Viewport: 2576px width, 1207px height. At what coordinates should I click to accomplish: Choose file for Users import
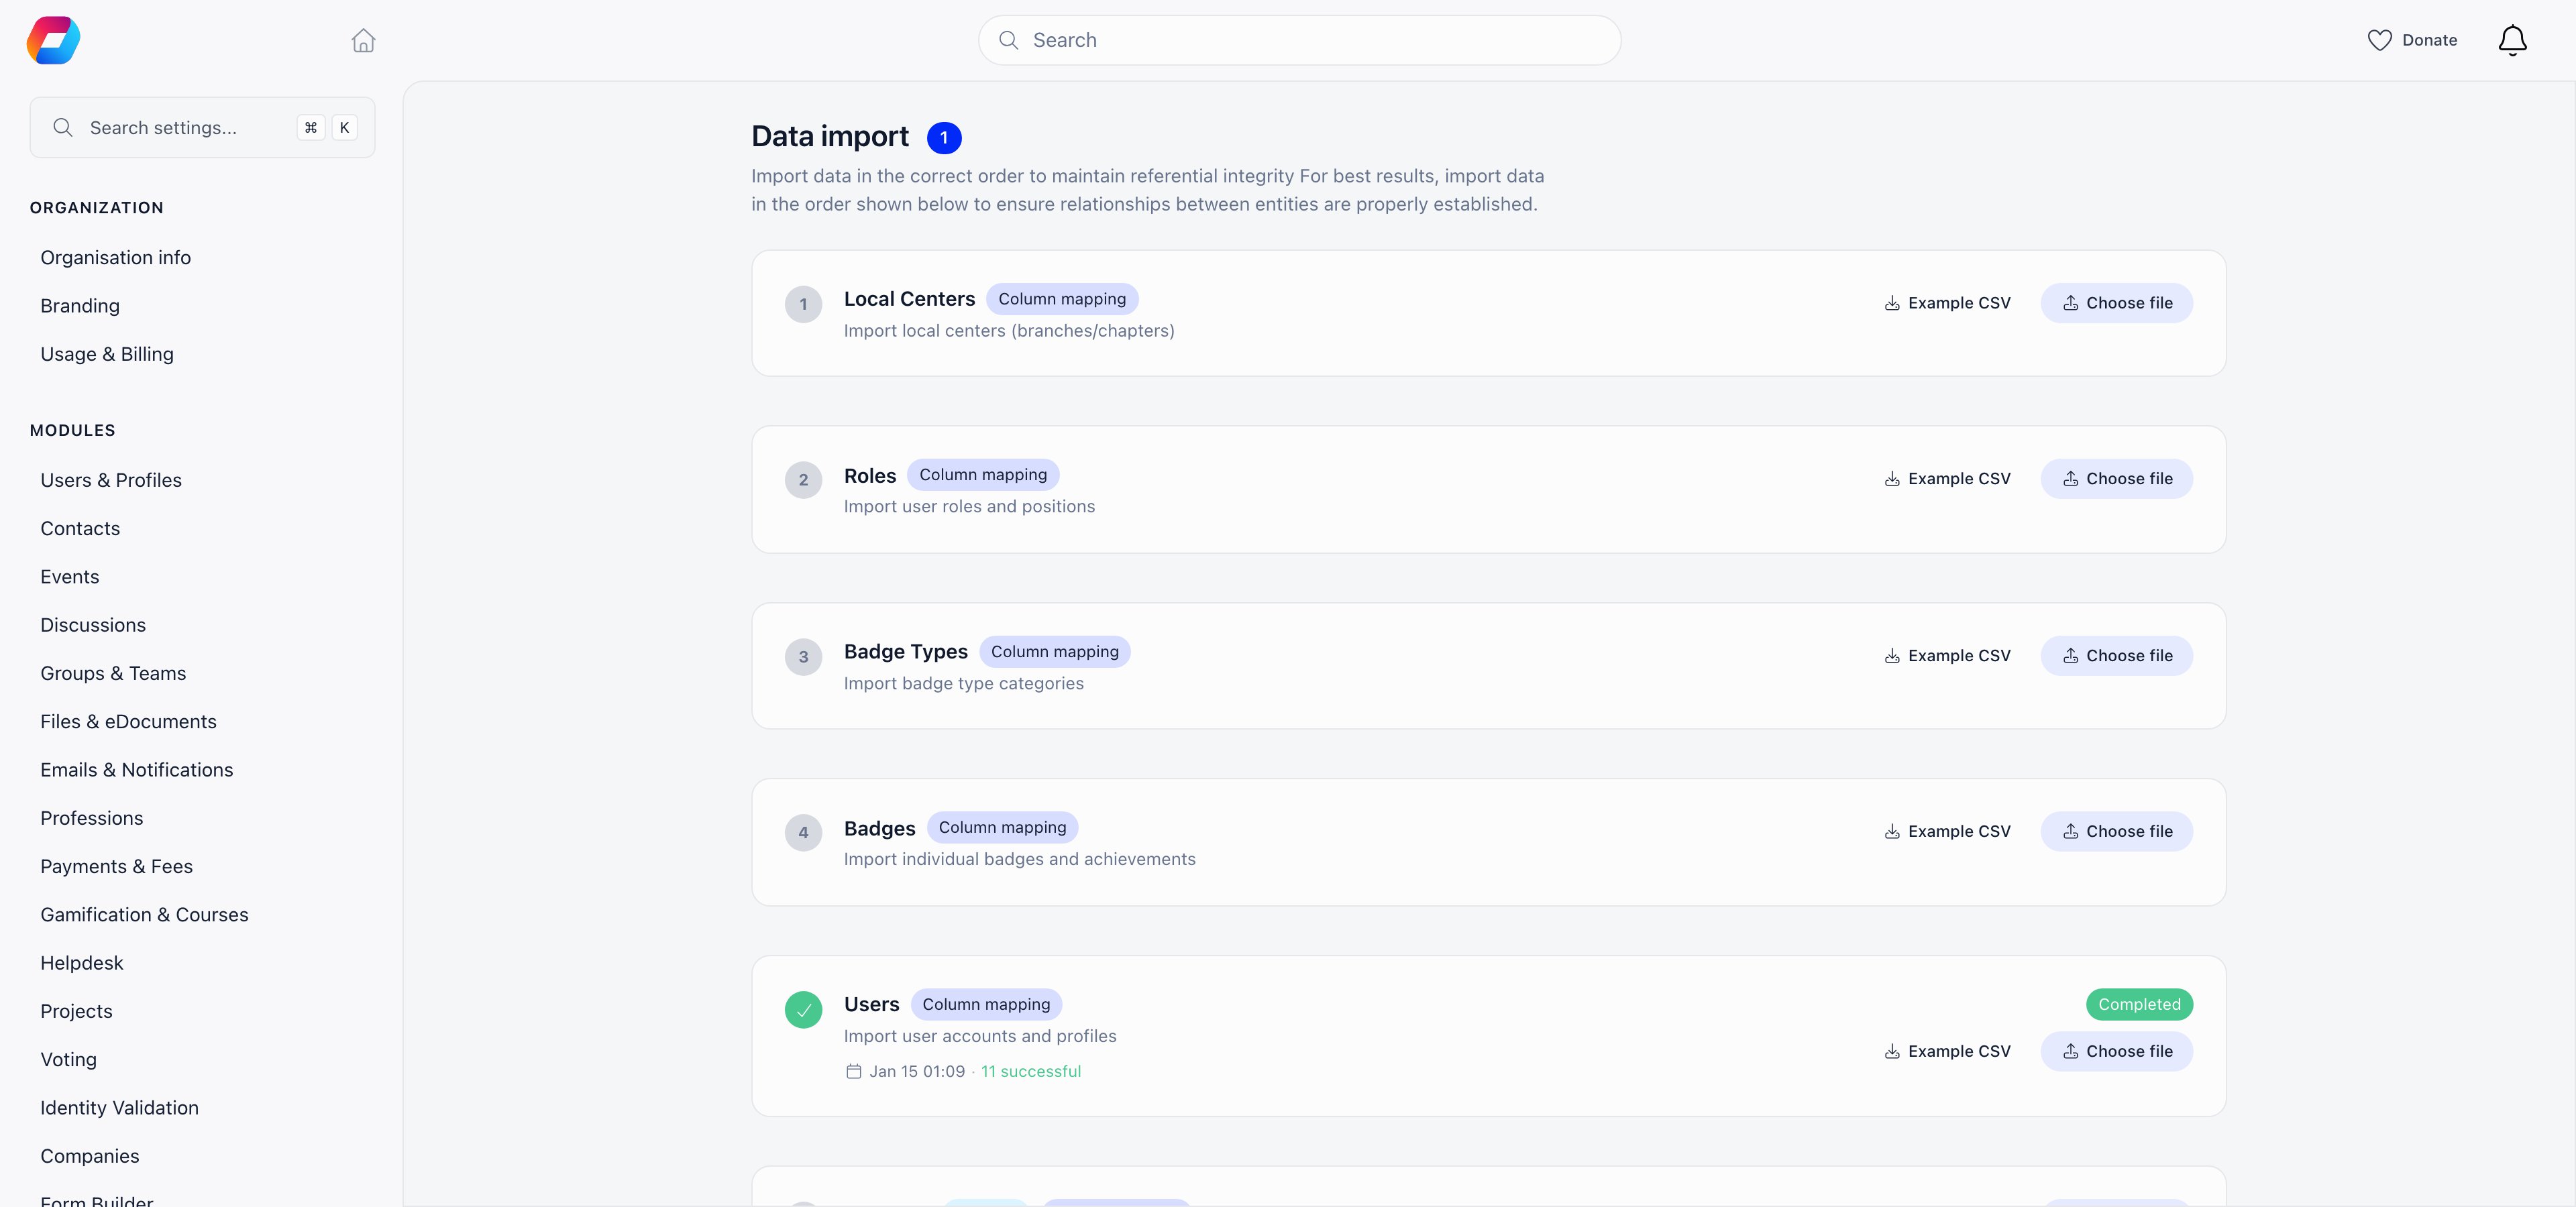[2116, 1051]
